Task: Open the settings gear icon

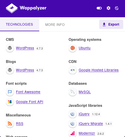Action: 109,8
